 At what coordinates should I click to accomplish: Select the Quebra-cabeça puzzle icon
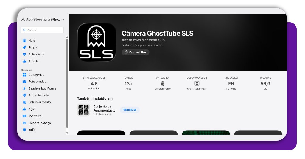click(24, 123)
